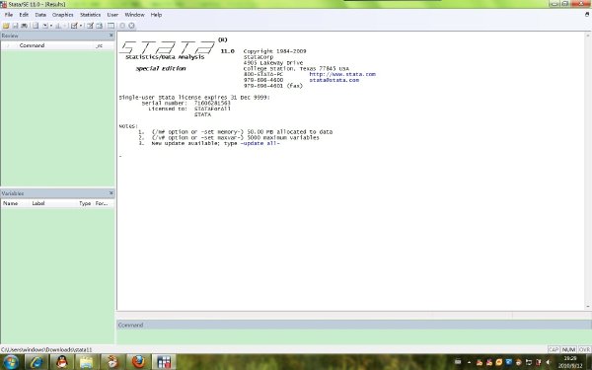
Task: Open the Data Browser toolbar icon
Action: click(x=100, y=26)
